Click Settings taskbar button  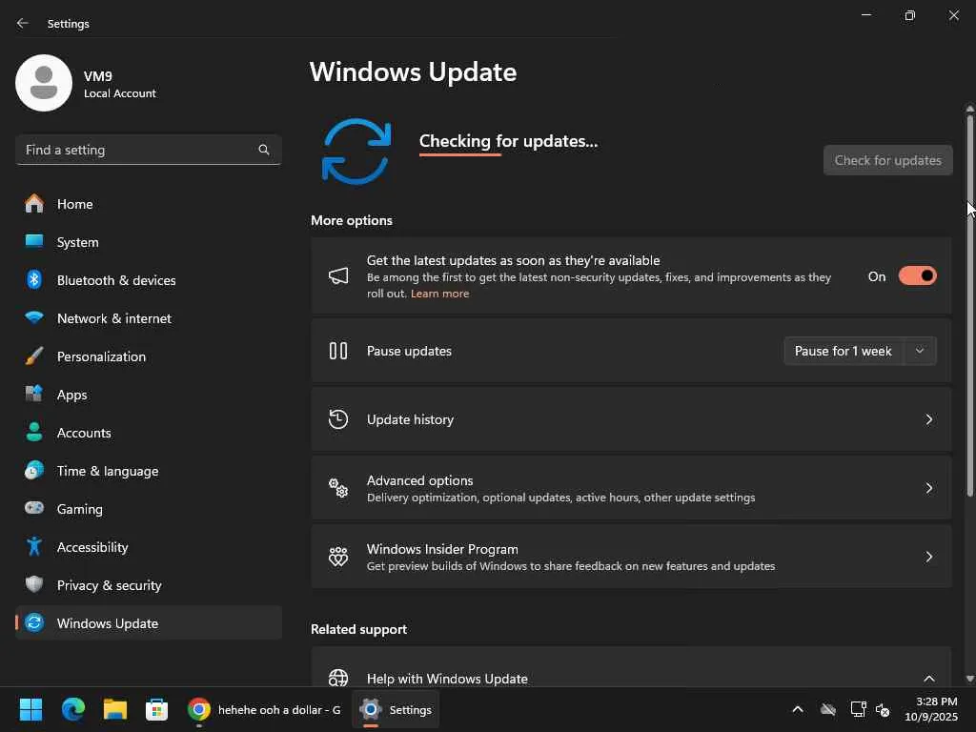(396, 709)
